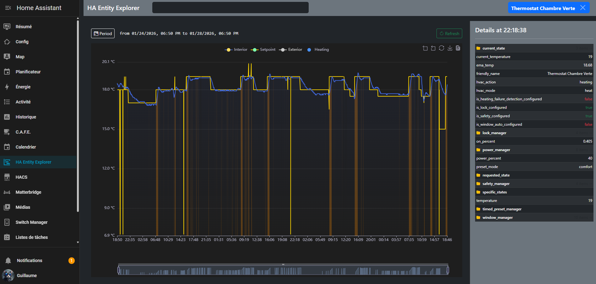The image size is (596, 284).
Task: Click the chart zoom-area select icon
Action: [x=425, y=48]
